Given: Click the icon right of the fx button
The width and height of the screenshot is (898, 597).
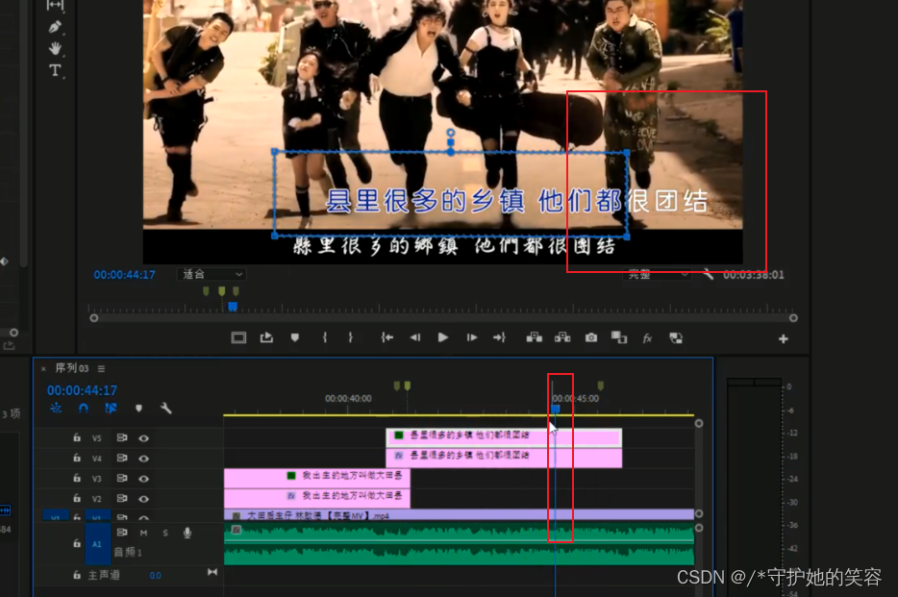Looking at the screenshot, I should tap(676, 338).
